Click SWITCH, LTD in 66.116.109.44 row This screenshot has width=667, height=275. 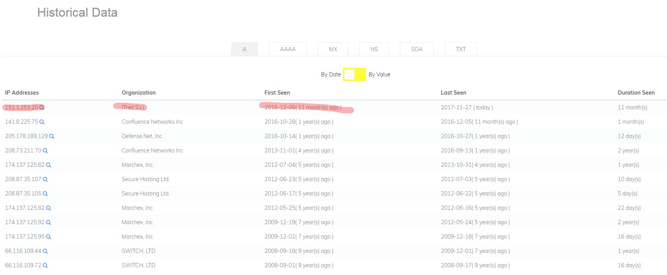click(138, 251)
